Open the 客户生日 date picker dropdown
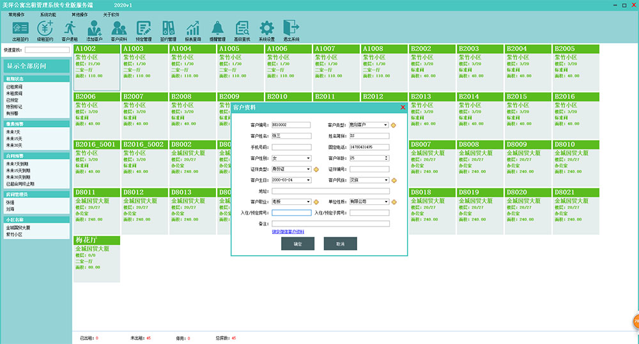This screenshot has width=639, height=344. (309, 180)
